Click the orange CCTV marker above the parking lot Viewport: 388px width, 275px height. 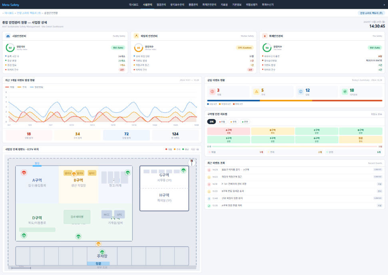(98, 244)
